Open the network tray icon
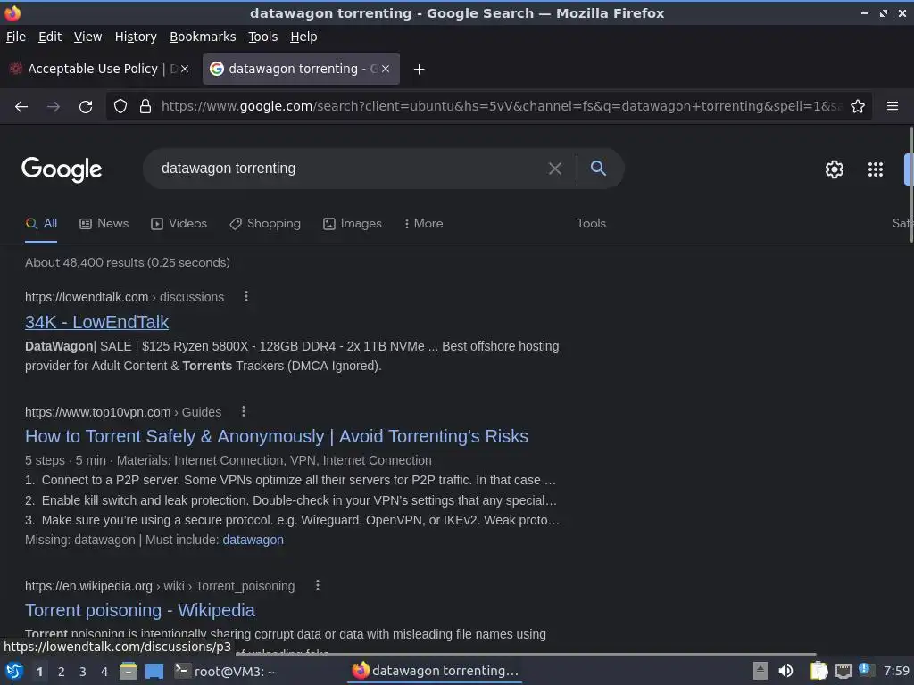The width and height of the screenshot is (914, 685). [x=843, y=671]
